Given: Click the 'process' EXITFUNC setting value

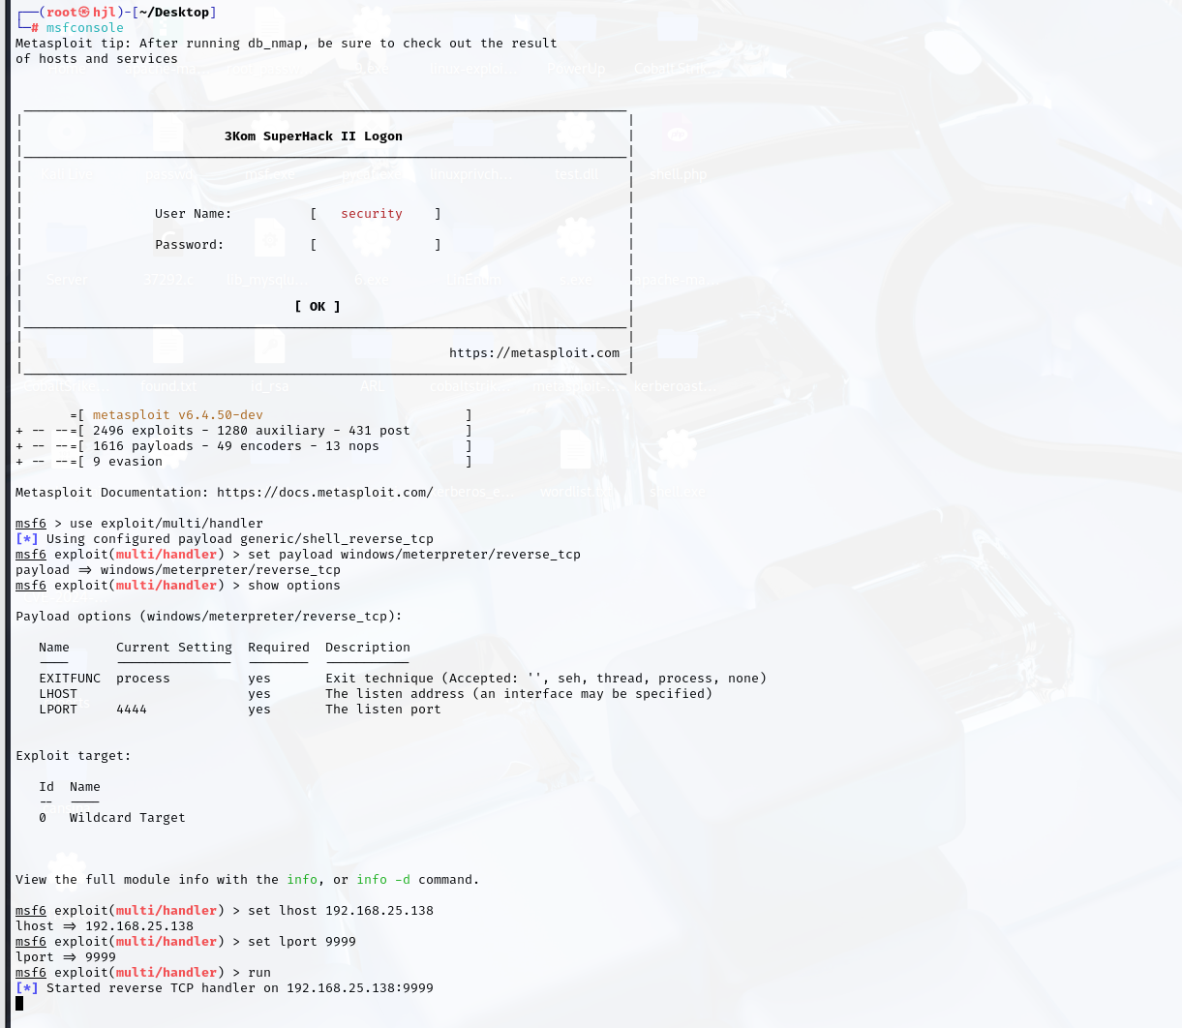Looking at the screenshot, I should [143, 679].
